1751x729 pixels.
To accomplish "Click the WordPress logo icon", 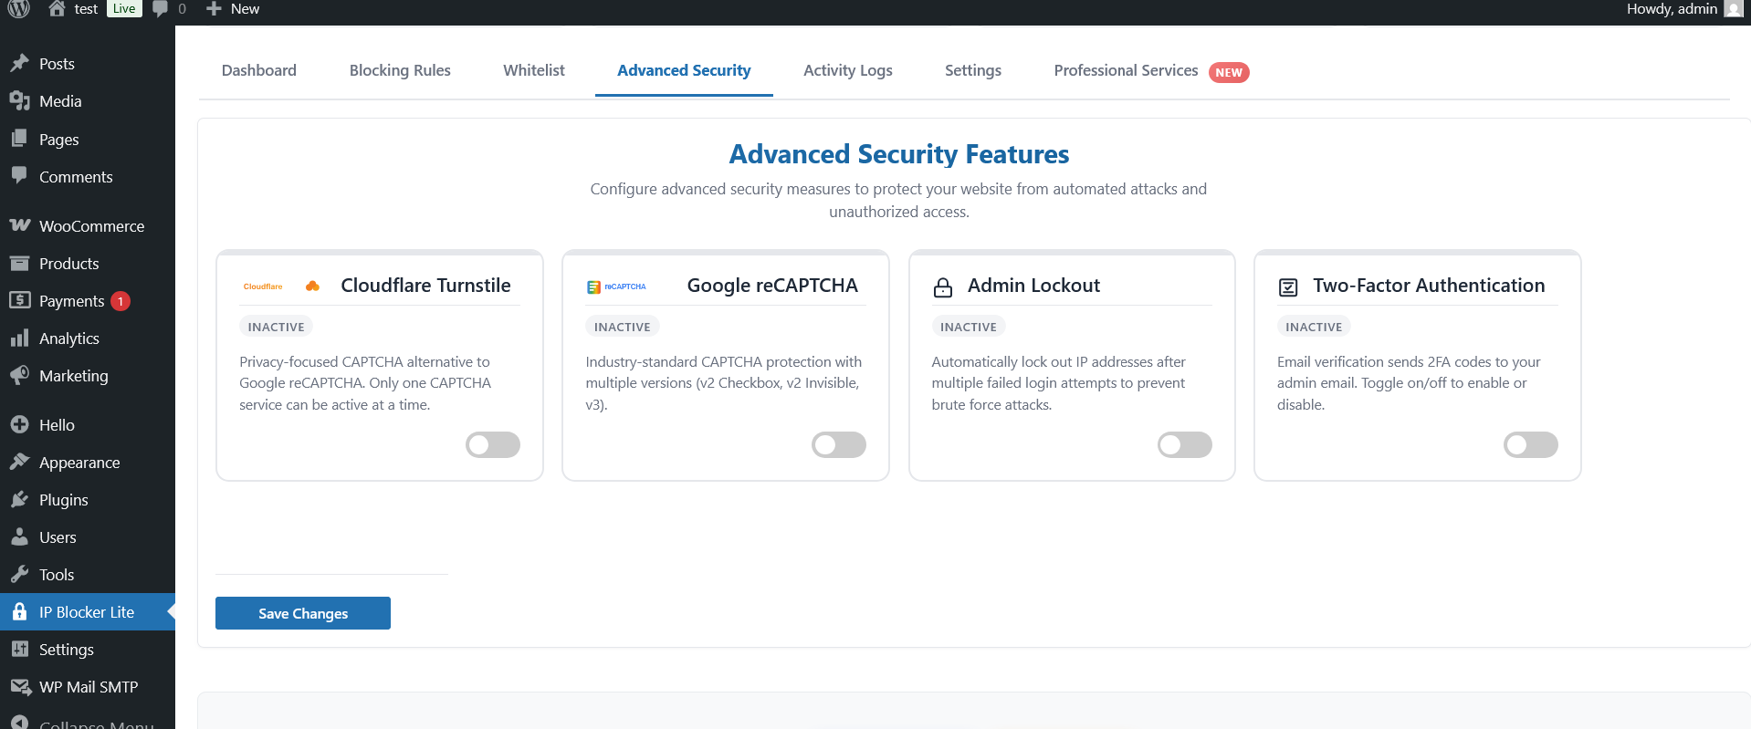I will pyautogui.click(x=19, y=9).
